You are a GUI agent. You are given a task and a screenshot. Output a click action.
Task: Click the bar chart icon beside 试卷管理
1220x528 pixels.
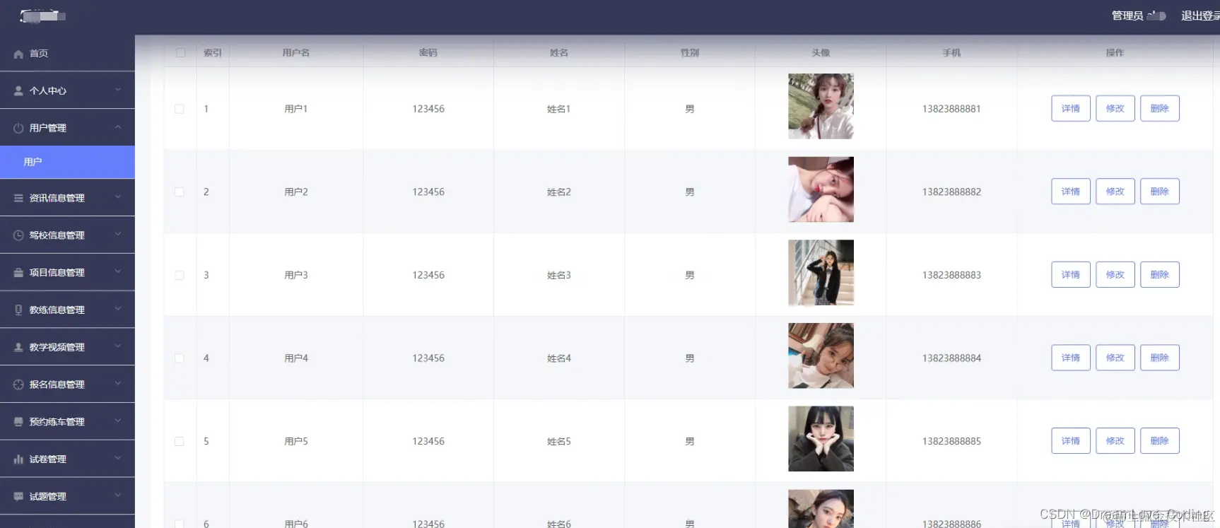(x=18, y=459)
